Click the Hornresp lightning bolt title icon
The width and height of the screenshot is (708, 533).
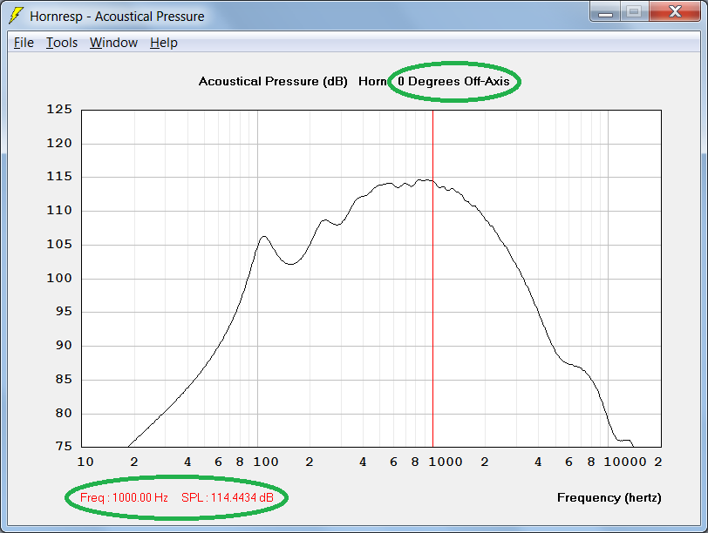[x=16, y=16]
